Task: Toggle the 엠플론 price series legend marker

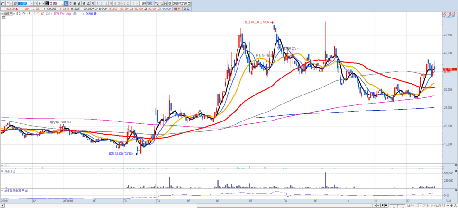Action: tap(2, 14)
